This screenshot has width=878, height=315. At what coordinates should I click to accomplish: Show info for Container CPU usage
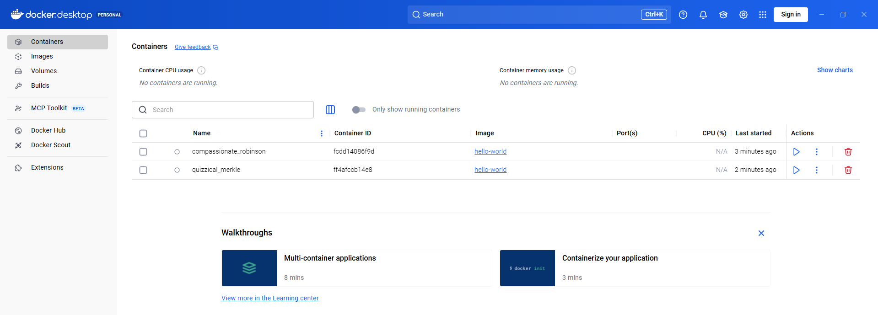(x=201, y=70)
